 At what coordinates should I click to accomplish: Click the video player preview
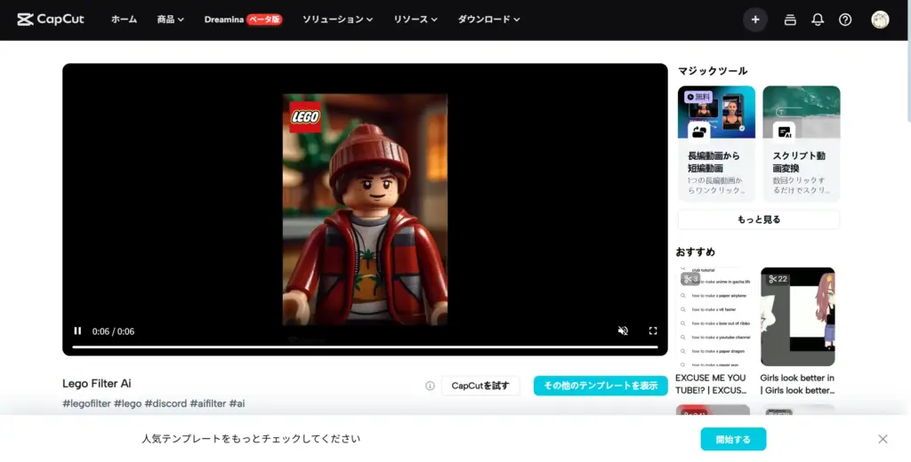(365, 209)
